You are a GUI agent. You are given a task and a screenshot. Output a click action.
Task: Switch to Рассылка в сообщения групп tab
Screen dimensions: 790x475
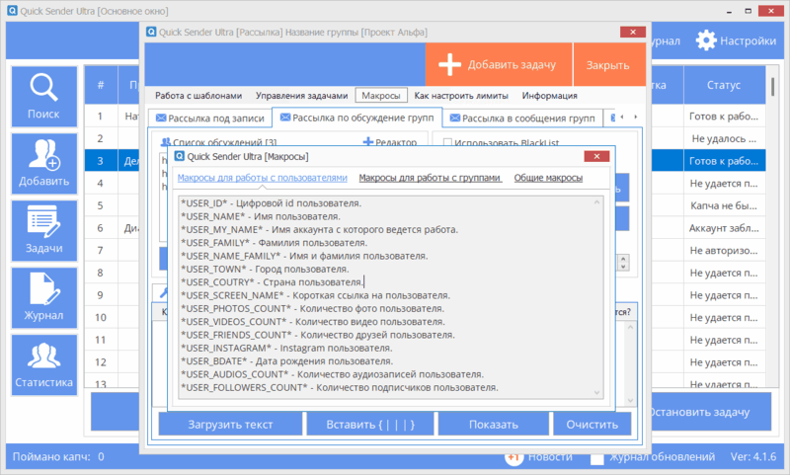tap(523, 118)
